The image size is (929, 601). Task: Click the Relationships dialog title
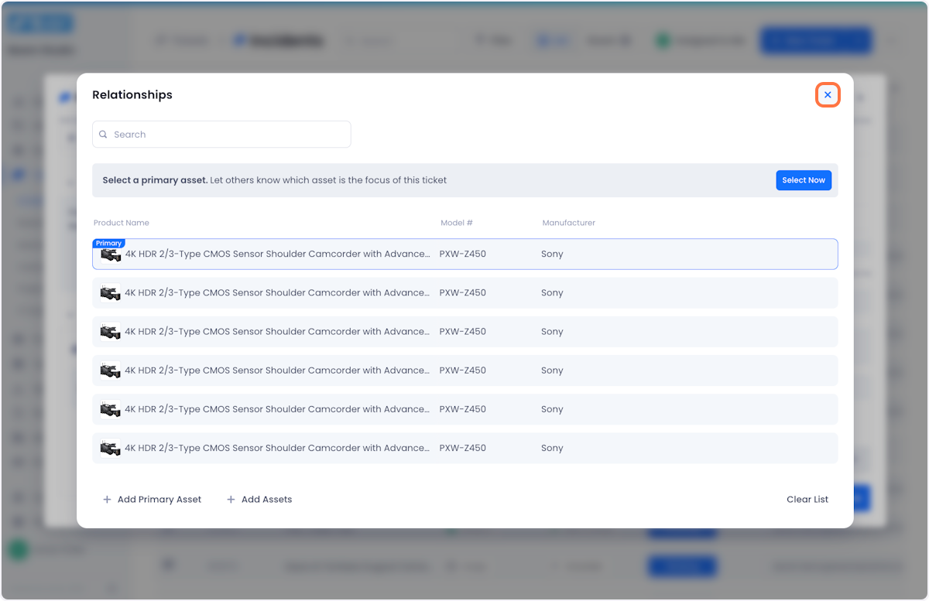(132, 95)
